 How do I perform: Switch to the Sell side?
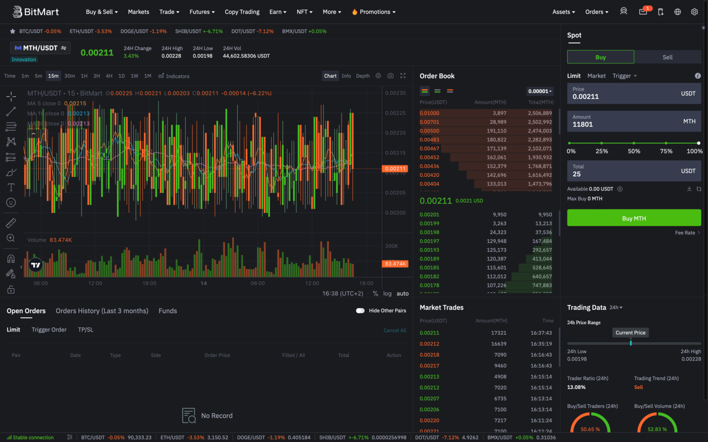(x=667, y=57)
